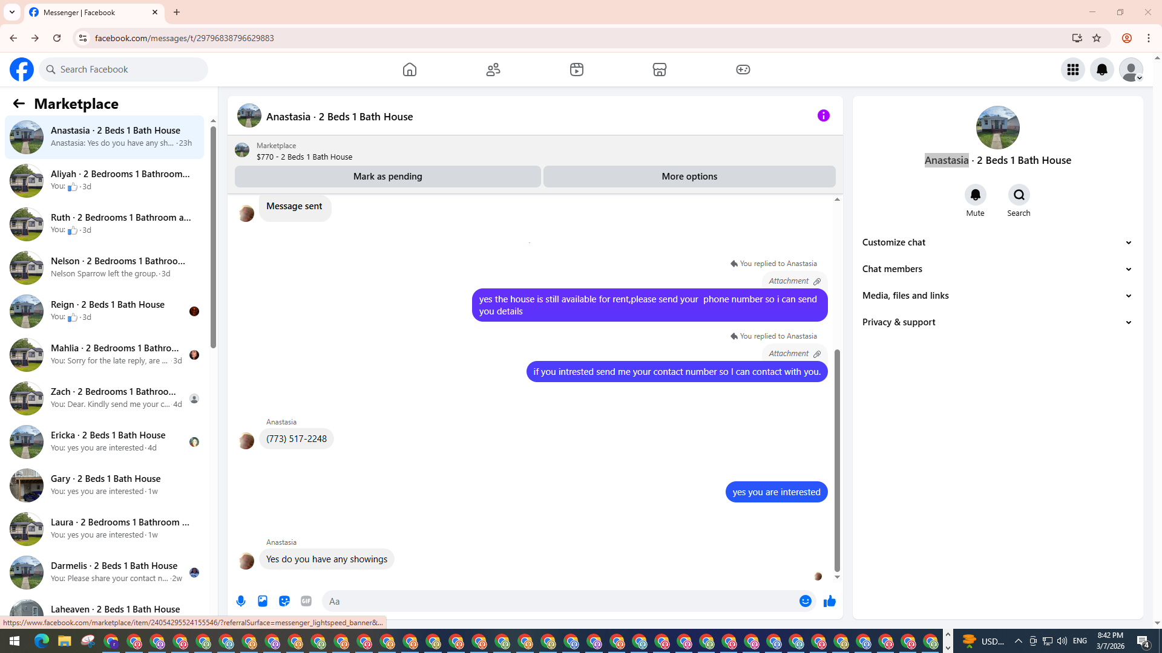Open the Windows notification center

(x=1143, y=641)
